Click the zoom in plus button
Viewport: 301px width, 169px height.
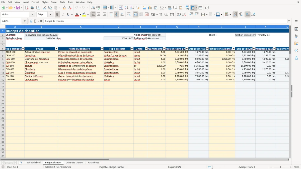pyautogui.click(x=291, y=167)
